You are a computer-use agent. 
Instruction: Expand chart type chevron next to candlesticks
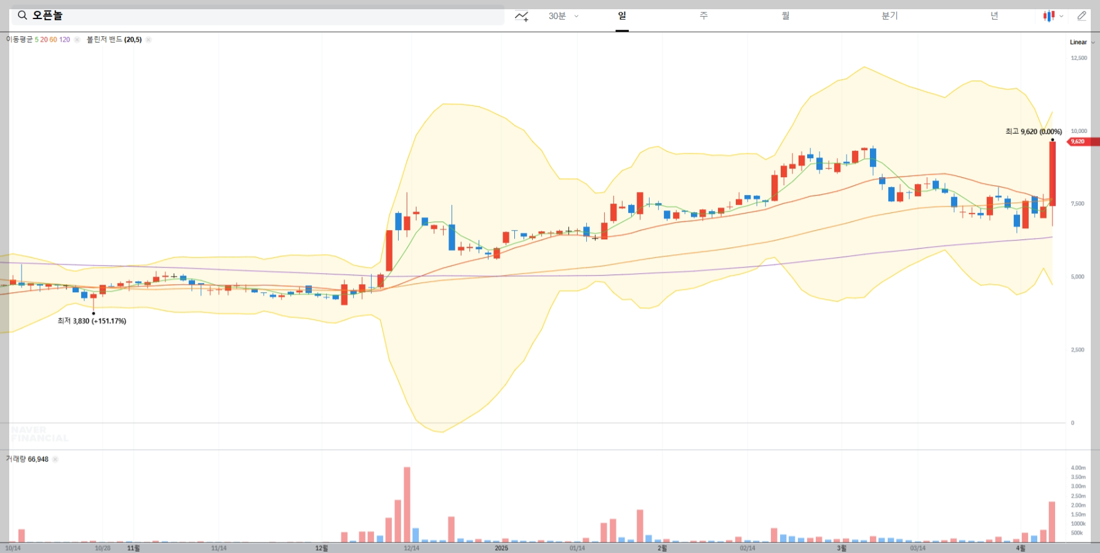coord(1061,17)
